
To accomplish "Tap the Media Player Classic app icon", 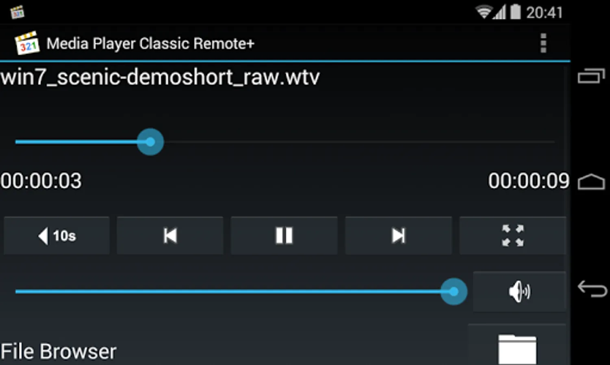I will pos(27,43).
